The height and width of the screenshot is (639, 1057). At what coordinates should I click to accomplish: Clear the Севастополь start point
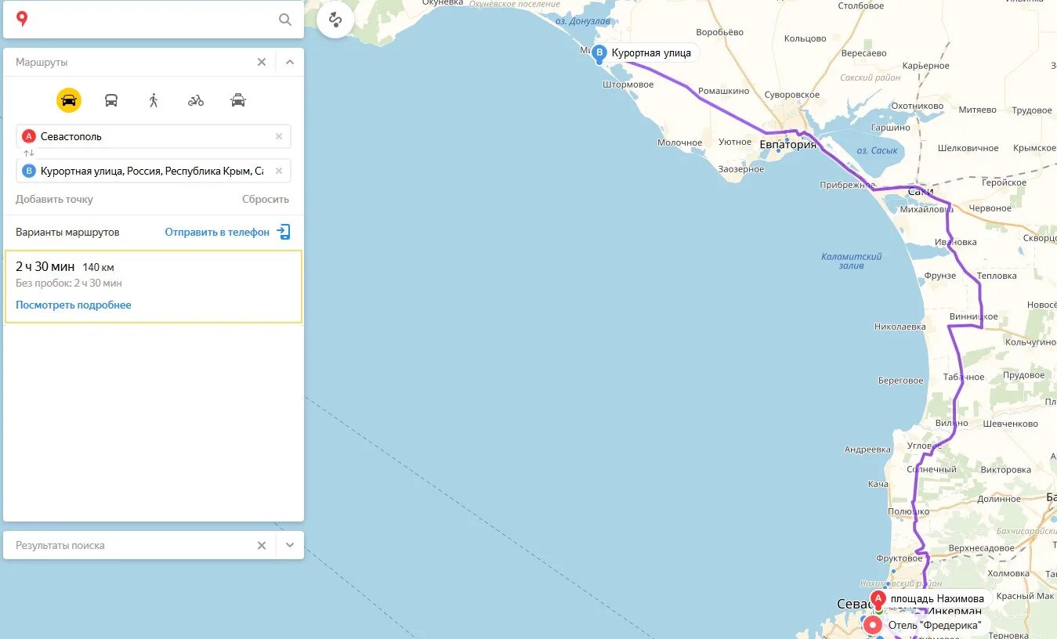(279, 136)
